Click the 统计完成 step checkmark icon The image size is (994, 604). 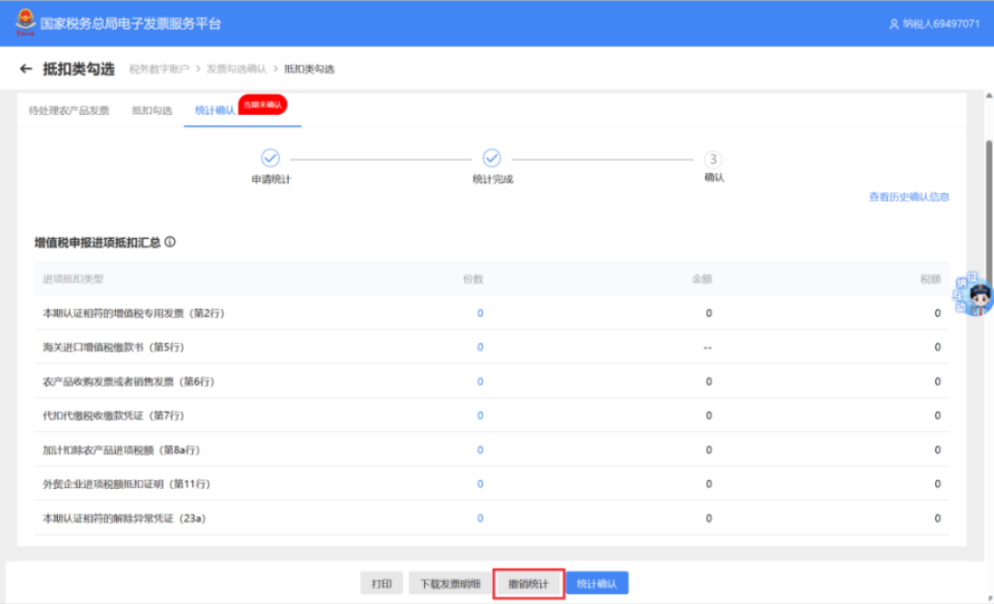point(491,157)
